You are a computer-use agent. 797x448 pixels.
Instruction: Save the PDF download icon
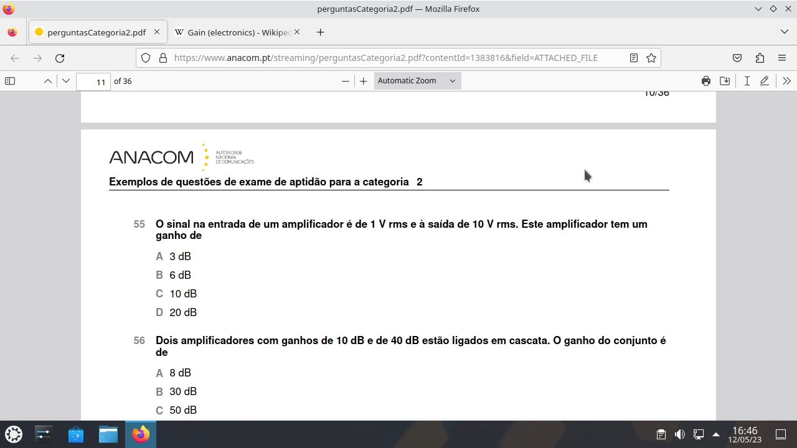(x=725, y=81)
